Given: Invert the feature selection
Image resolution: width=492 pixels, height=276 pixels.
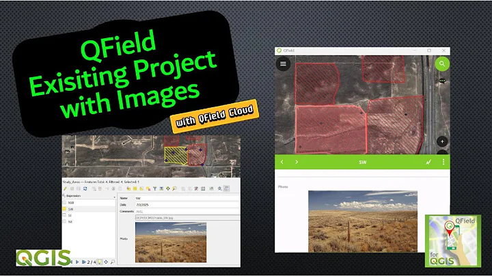Looking at the screenshot, I should coord(141,189).
